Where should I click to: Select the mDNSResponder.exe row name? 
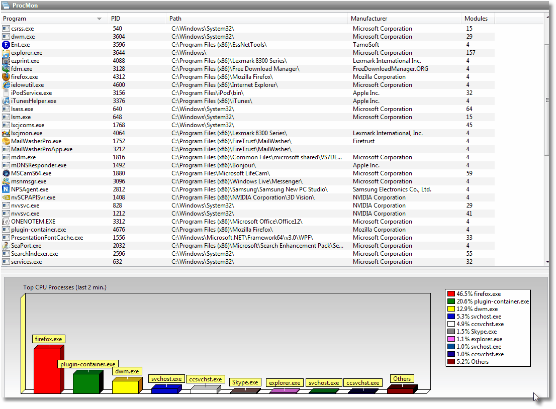[39, 165]
